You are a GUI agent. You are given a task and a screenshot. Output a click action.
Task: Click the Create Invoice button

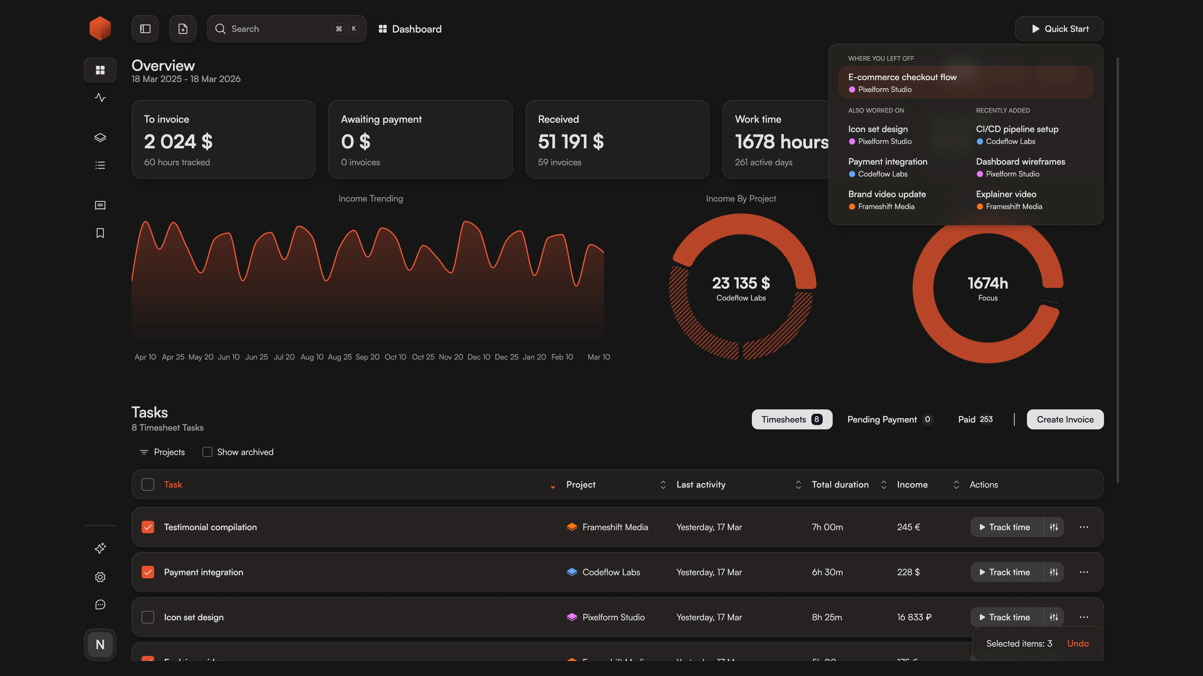[1065, 419]
